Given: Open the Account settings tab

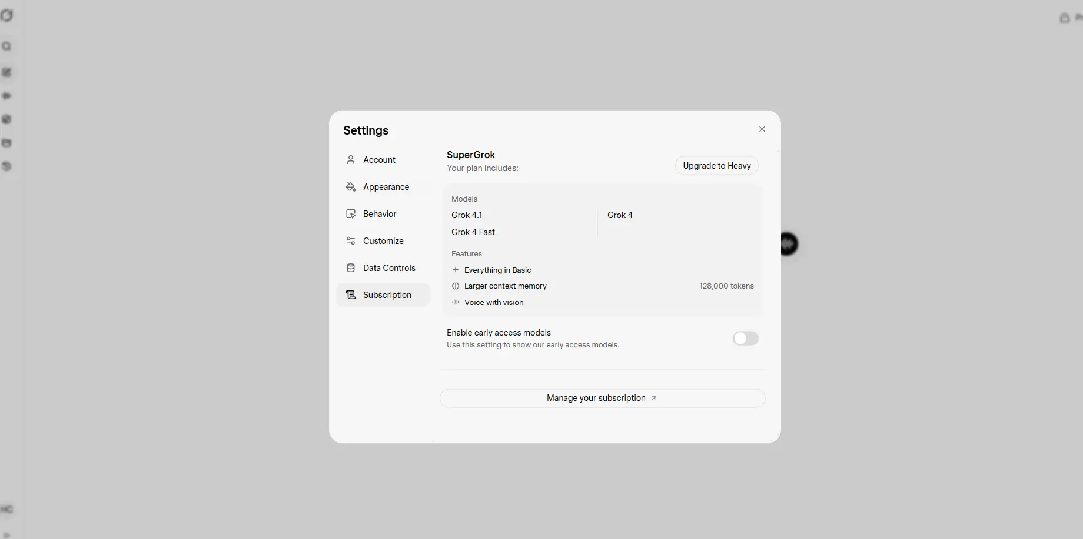Looking at the screenshot, I should click(383, 160).
